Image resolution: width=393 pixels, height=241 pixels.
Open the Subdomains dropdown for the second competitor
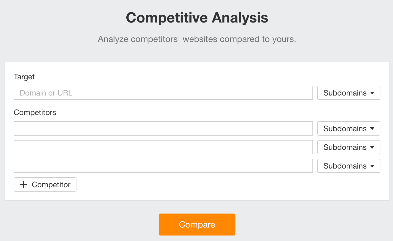tap(349, 147)
